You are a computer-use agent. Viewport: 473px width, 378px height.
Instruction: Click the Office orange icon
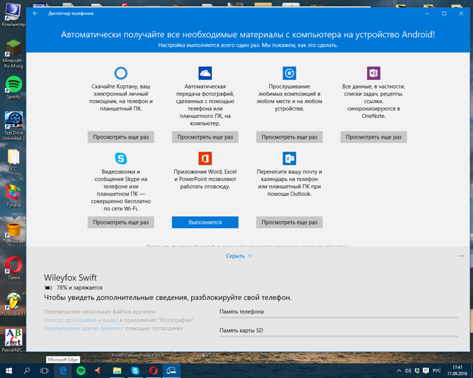[205, 158]
